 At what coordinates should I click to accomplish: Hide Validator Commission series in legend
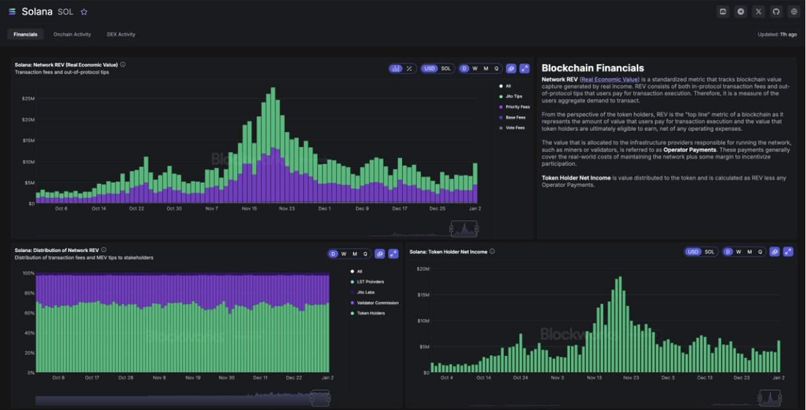click(378, 303)
